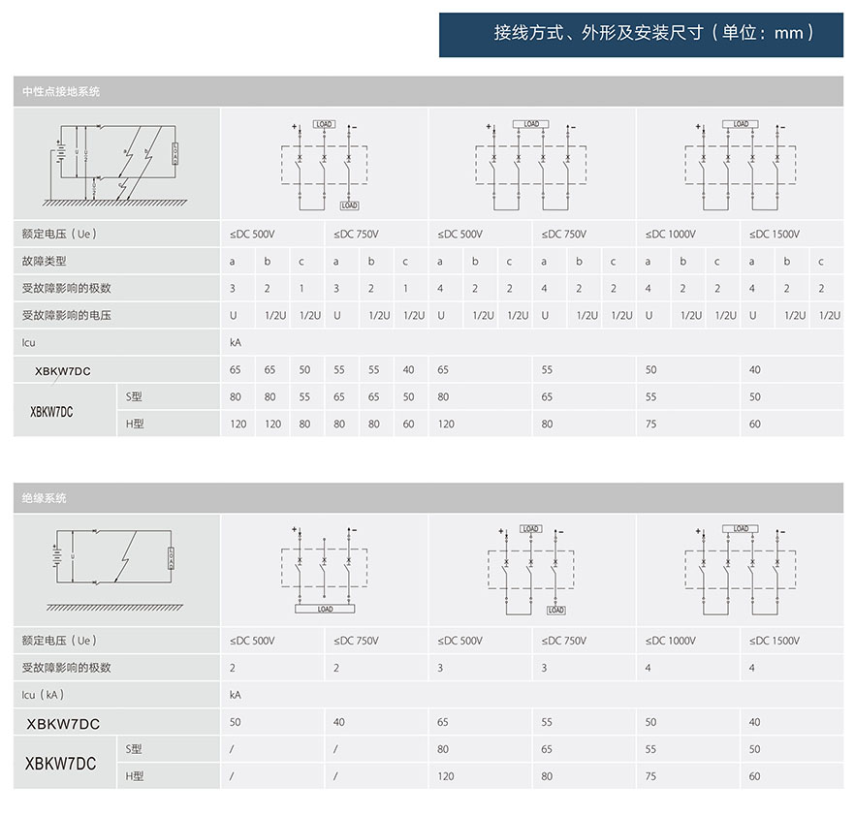The height and width of the screenshot is (817, 855).
Task: Select the rightmost wiring diagram in insulated section
Action: 740,570
